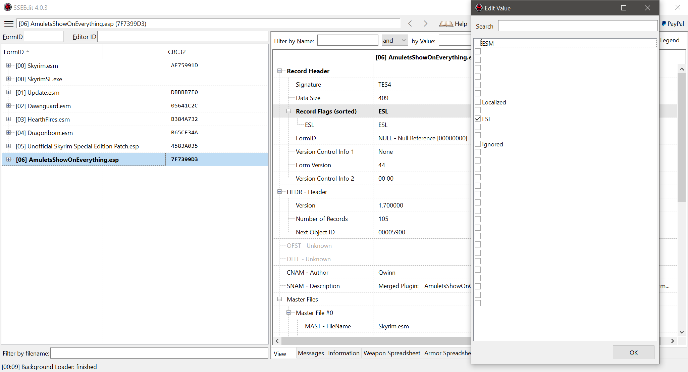This screenshot has height=372, width=688.
Task: Check the ESM flag checkbox
Action: 478,43
